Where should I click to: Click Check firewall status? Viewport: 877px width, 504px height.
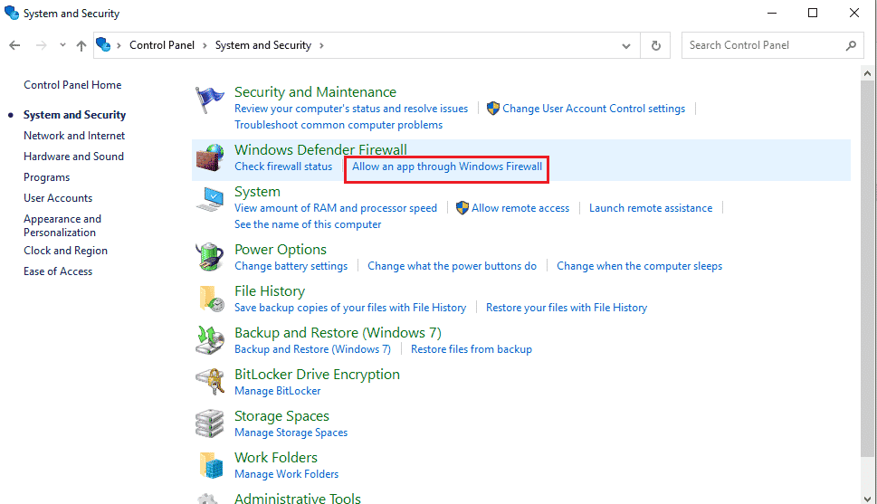point(283,166)
